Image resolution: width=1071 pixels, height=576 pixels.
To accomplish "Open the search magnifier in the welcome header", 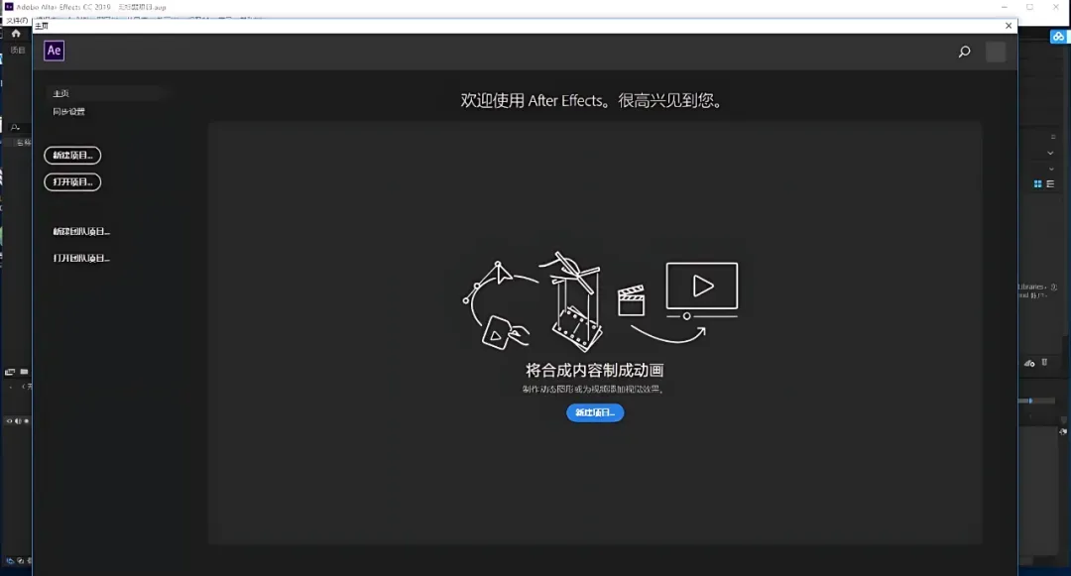I will coord(965,52).
